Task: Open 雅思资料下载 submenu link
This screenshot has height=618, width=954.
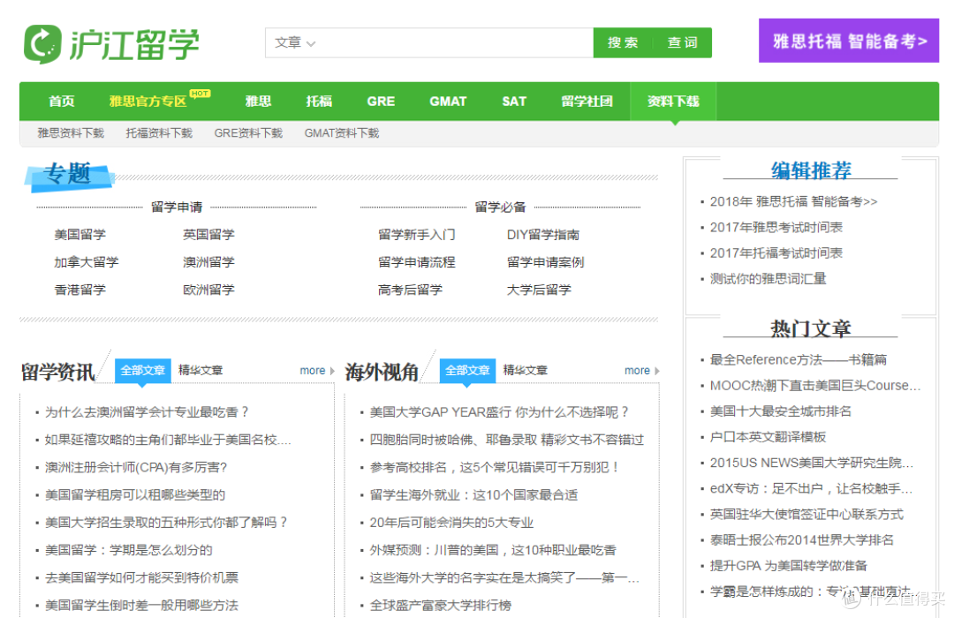Action: coord(71,133)
